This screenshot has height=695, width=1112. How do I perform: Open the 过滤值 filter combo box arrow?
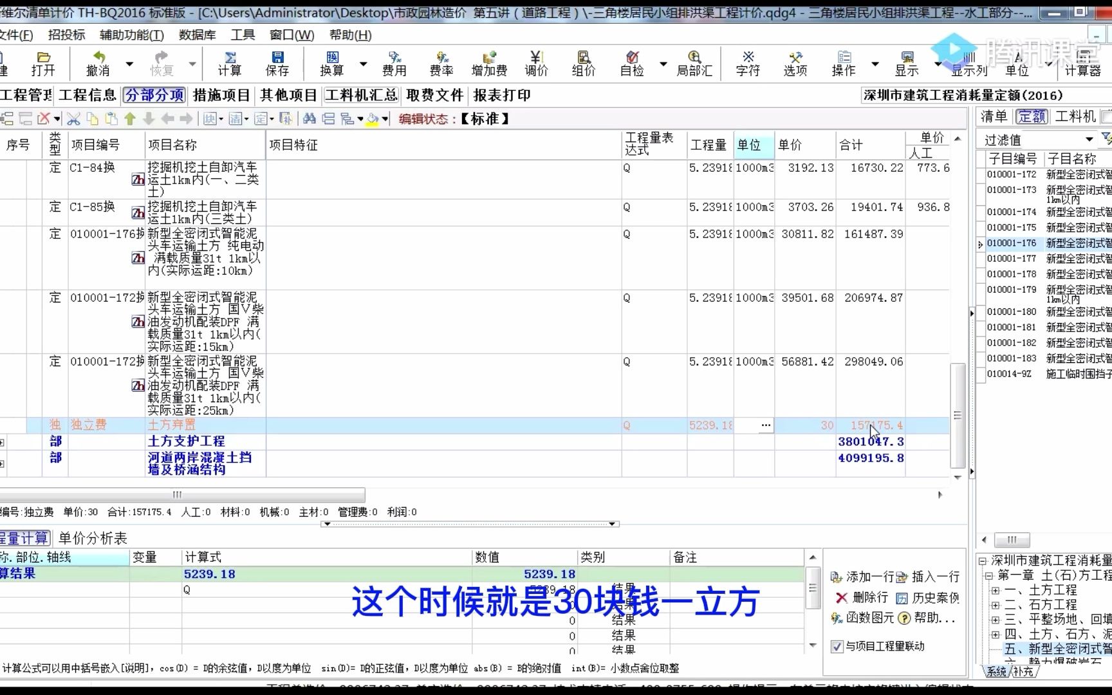pos(1089,140)
